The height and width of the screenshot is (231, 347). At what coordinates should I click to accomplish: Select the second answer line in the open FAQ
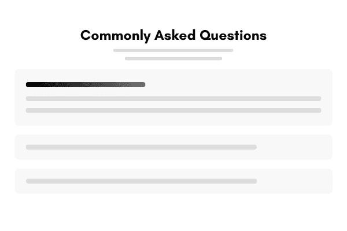(x=173, y=110)
